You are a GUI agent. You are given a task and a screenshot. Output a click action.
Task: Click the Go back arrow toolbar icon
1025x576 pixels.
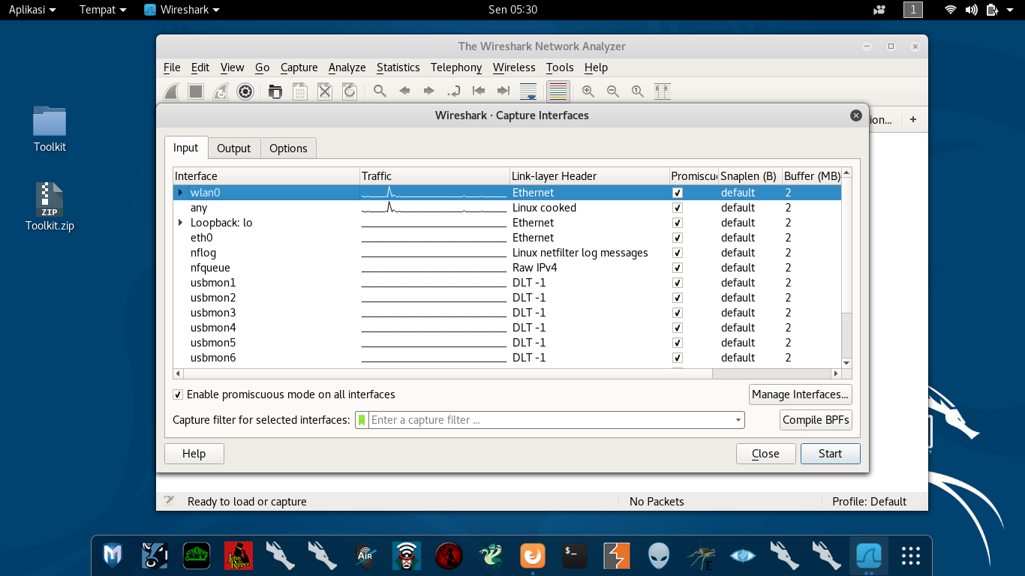(404, 91)
